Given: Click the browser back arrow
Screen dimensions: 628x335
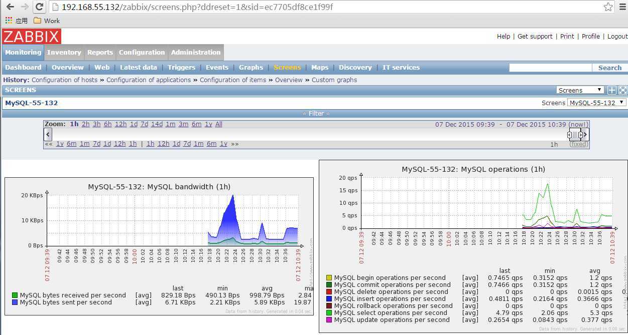Looking at the screenshot, I should coord(10,7).
